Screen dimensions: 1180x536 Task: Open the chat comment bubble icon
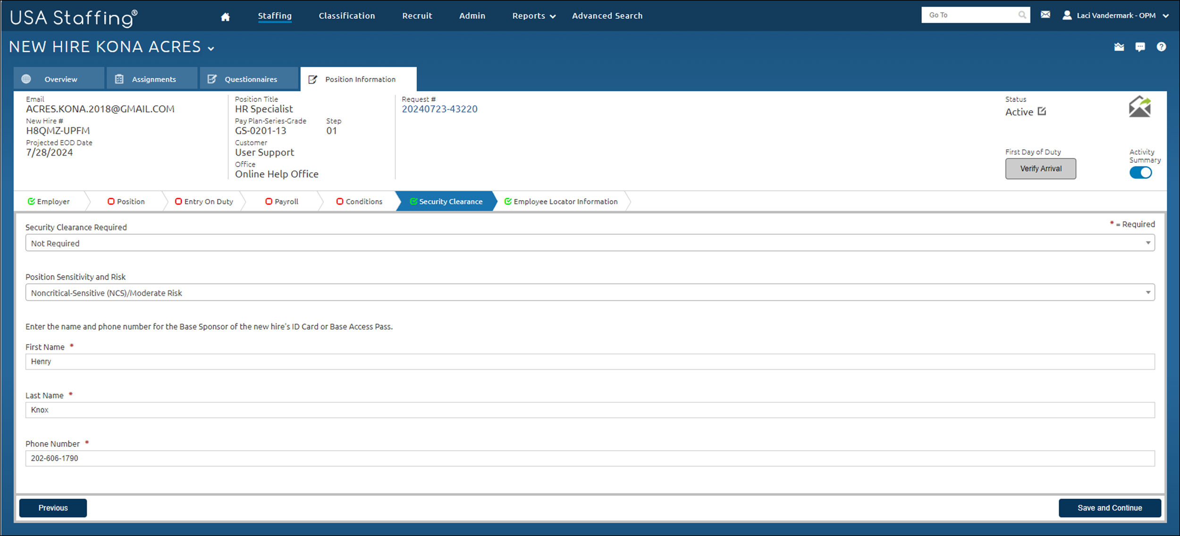tap(1140, 47)
